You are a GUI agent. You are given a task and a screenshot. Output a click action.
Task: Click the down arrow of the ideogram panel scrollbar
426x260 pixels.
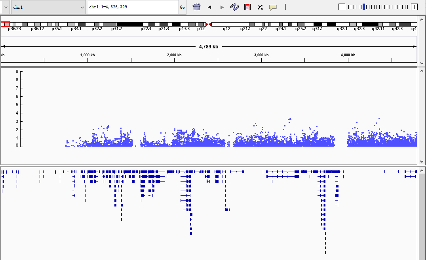[422, 63]
